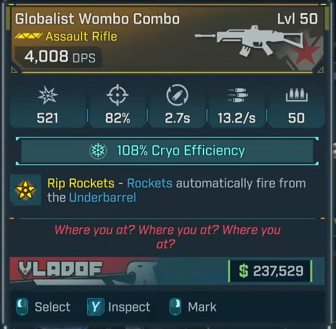The image size is (336, 329).
Task: Click the green dollar sign icon
Action: coord(244,271)
